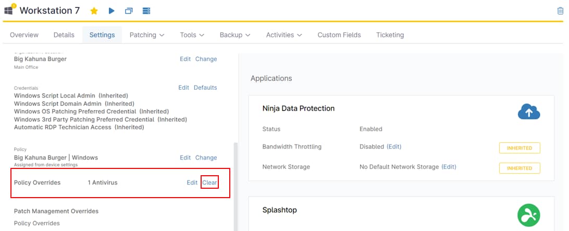This screenshot has height=231, width=569.
Task: Click the blue play arrow icon
Action: [x=112, y=11]
